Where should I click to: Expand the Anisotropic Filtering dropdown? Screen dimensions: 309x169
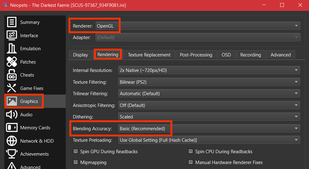point(209,105)
